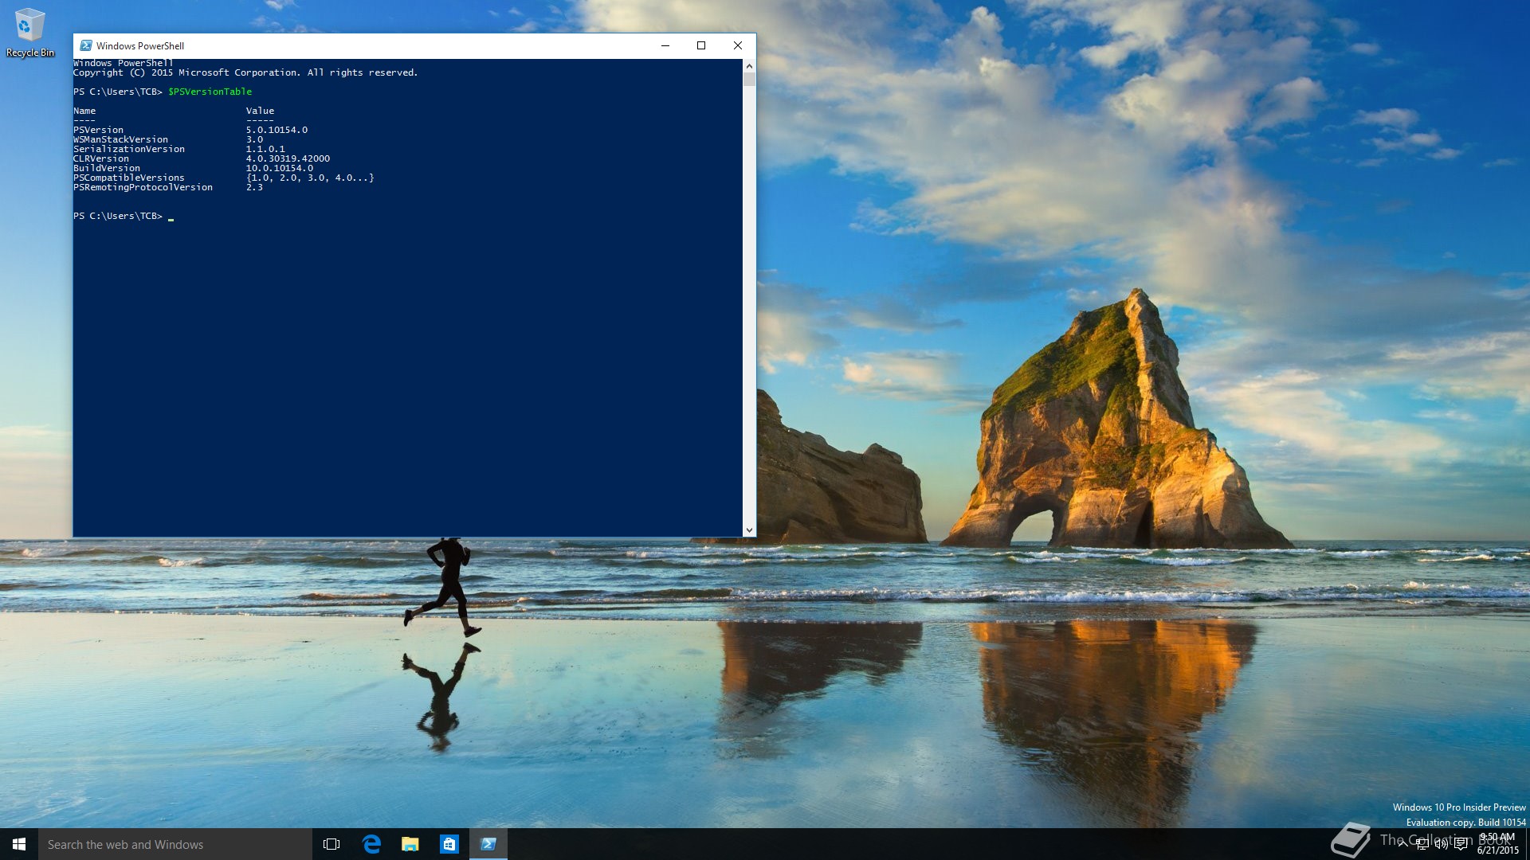This screenshot has width=1530, height=860.
Task: Click the value 4.0.30319.42000
Action: pyautogui.click(x=288, y=158)
